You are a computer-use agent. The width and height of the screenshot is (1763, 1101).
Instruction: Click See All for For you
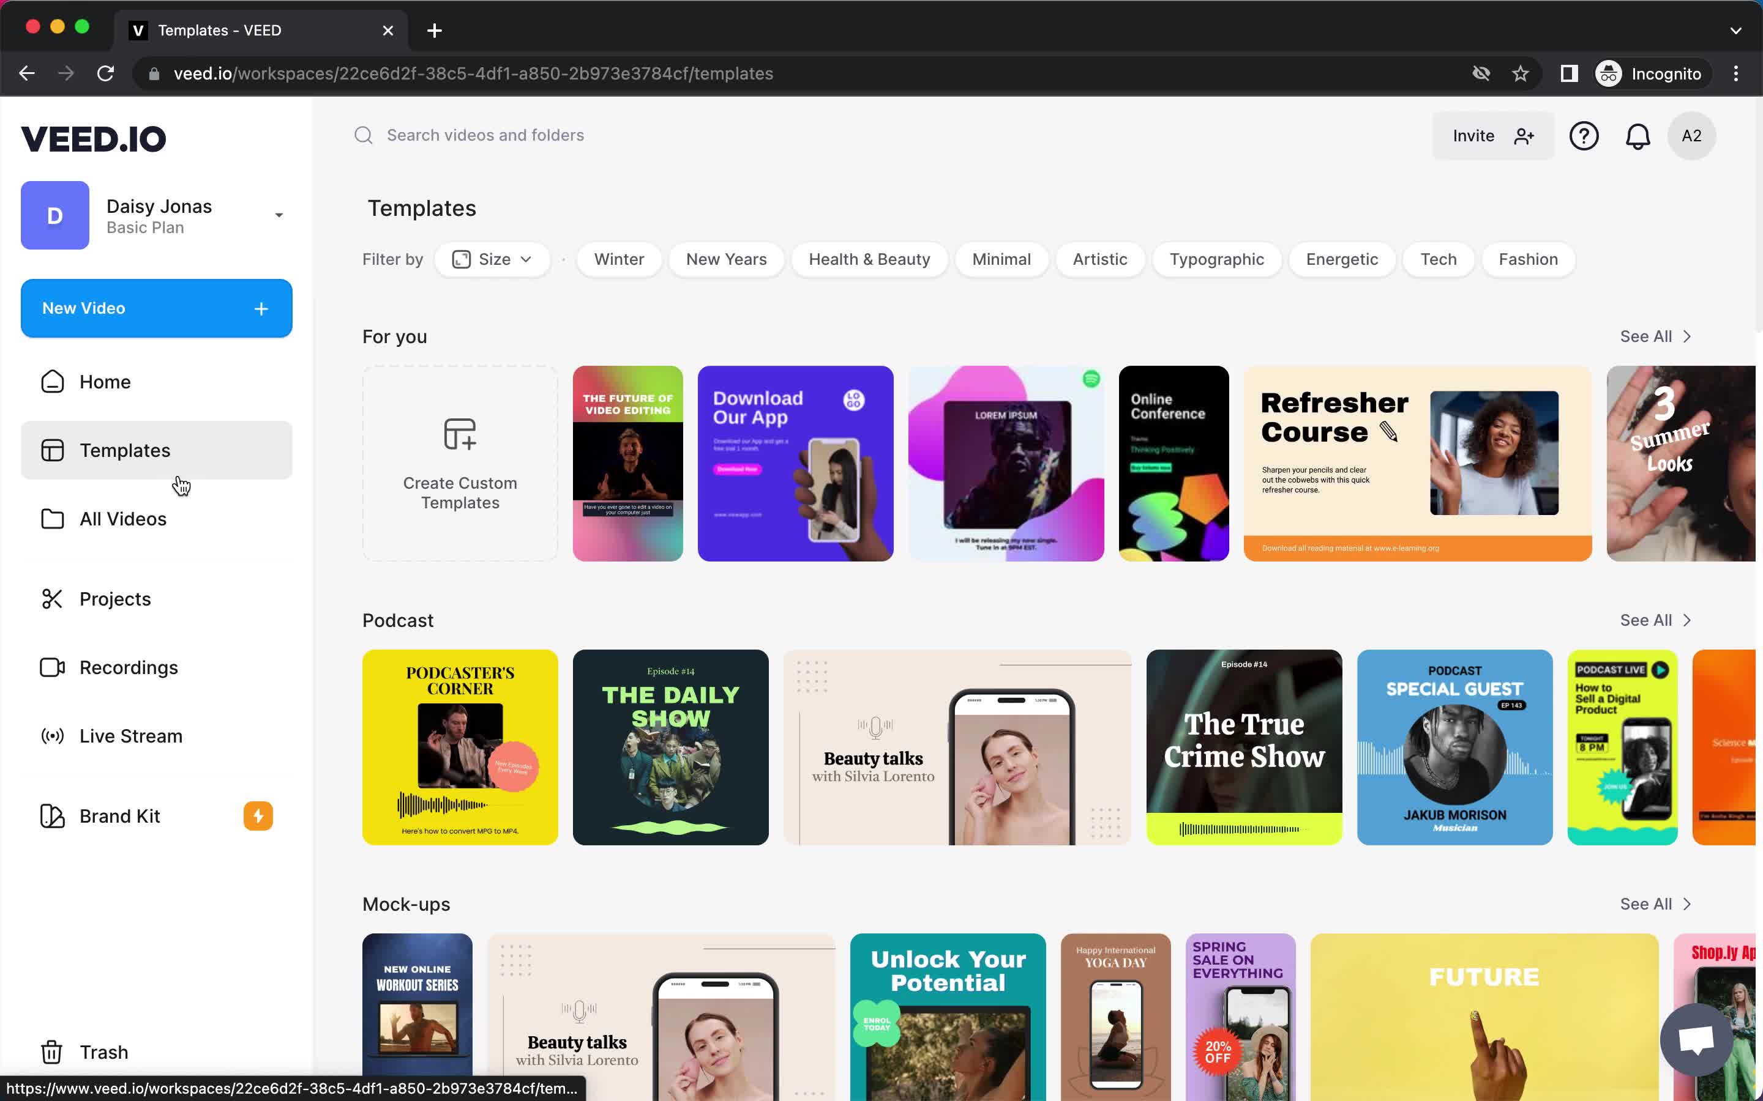[x=1655, y=336]
